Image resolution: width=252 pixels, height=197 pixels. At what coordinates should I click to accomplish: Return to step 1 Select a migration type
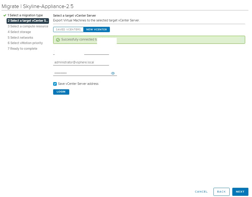click(x=25, y=15)
